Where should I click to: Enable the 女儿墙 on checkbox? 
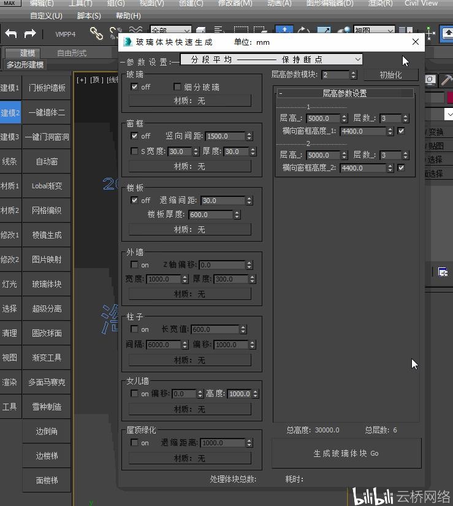point(134,393)
